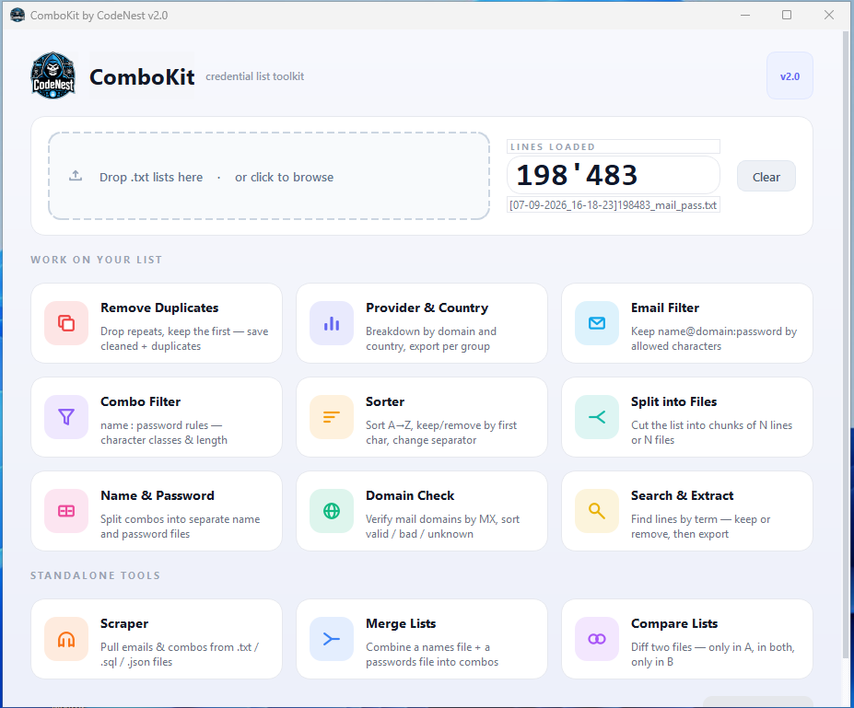
Task: Click the Provider & Country bar chart icon
Action: 332,323
